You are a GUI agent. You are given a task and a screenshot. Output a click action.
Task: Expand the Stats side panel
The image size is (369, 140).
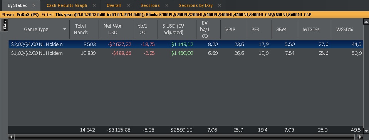tap(5, 25)
